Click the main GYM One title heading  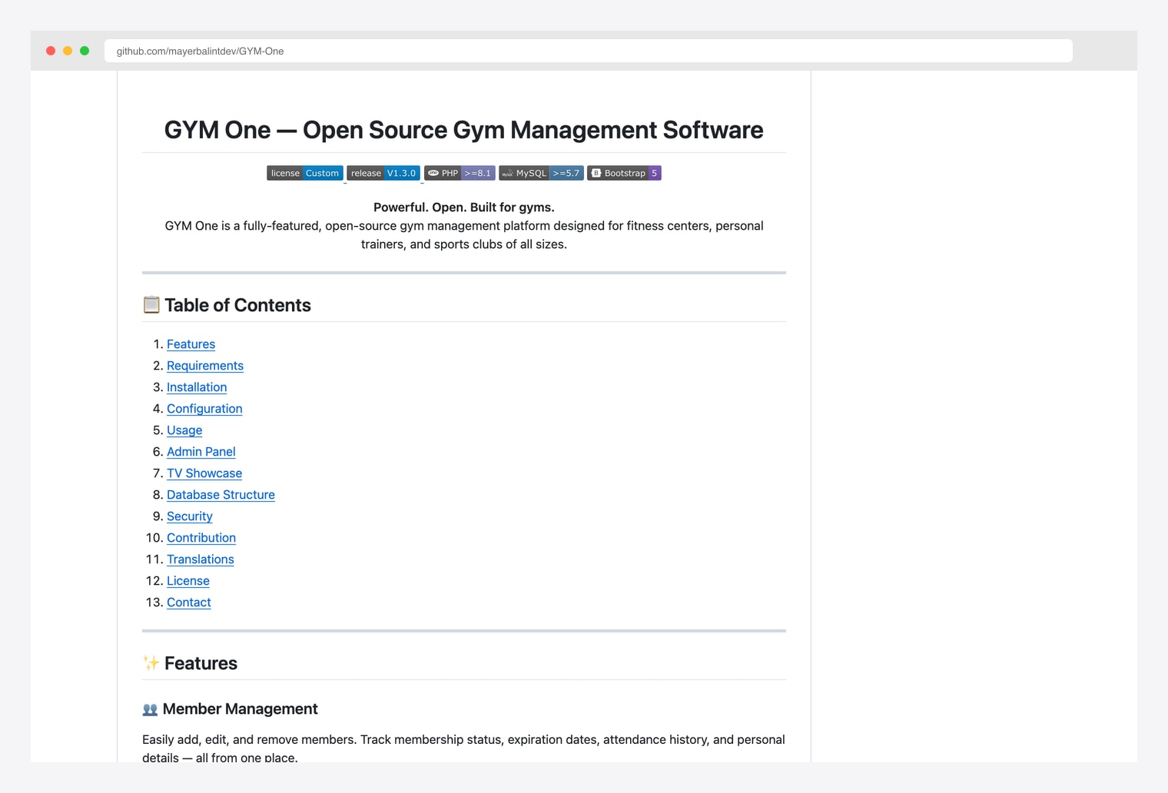pyautogui.click(x=464, y=130)
